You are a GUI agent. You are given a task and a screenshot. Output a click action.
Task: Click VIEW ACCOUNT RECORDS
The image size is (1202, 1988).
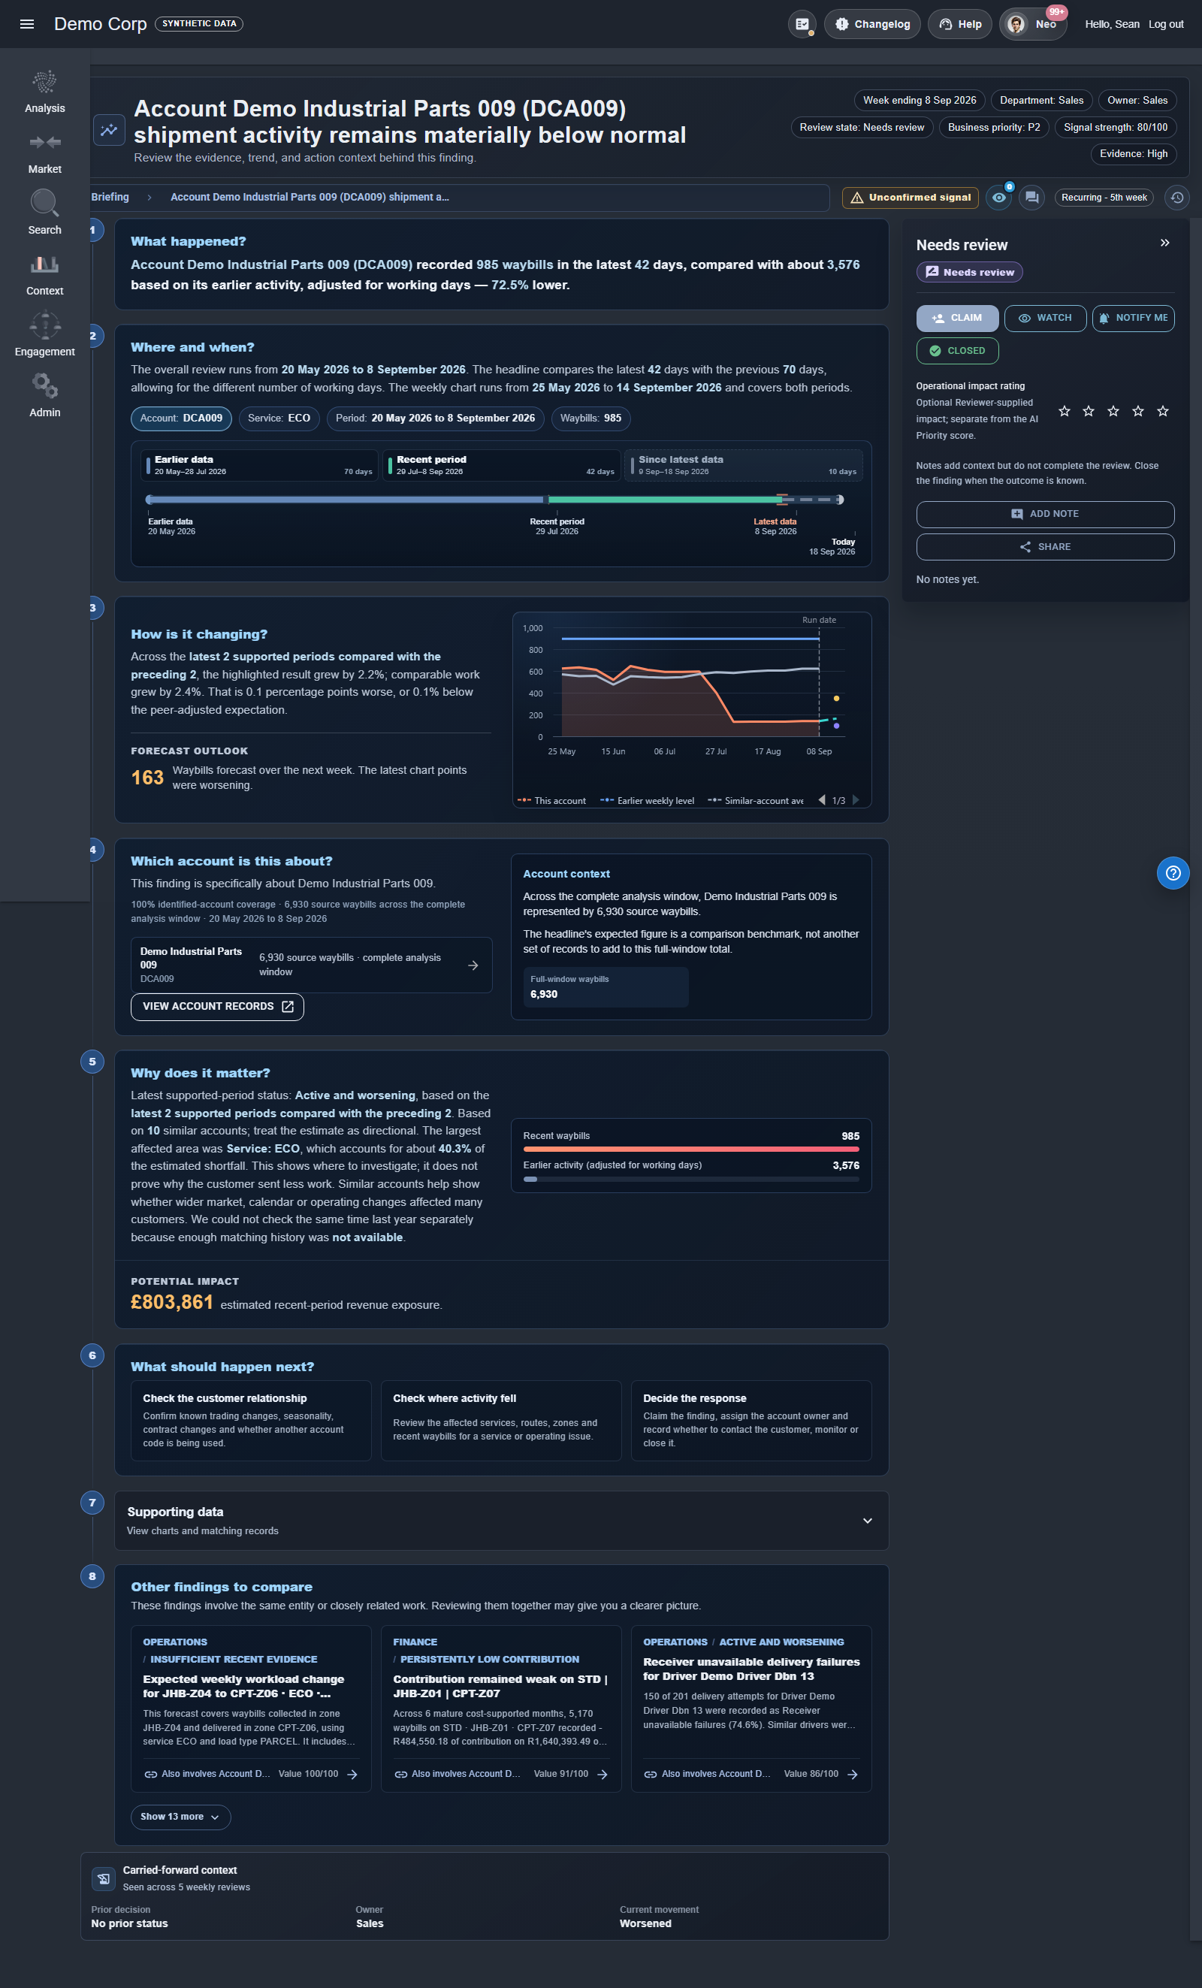coord(217,1006)
